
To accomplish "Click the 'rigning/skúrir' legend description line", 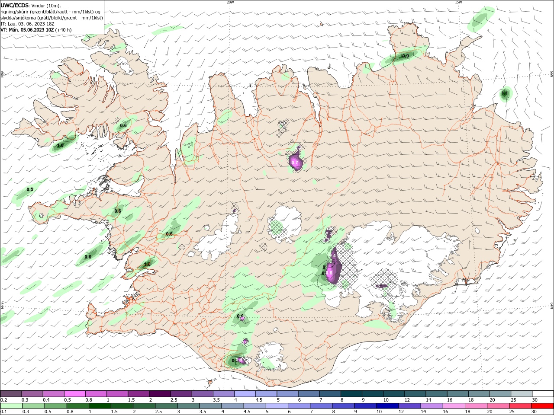I will tap(51, 12).
